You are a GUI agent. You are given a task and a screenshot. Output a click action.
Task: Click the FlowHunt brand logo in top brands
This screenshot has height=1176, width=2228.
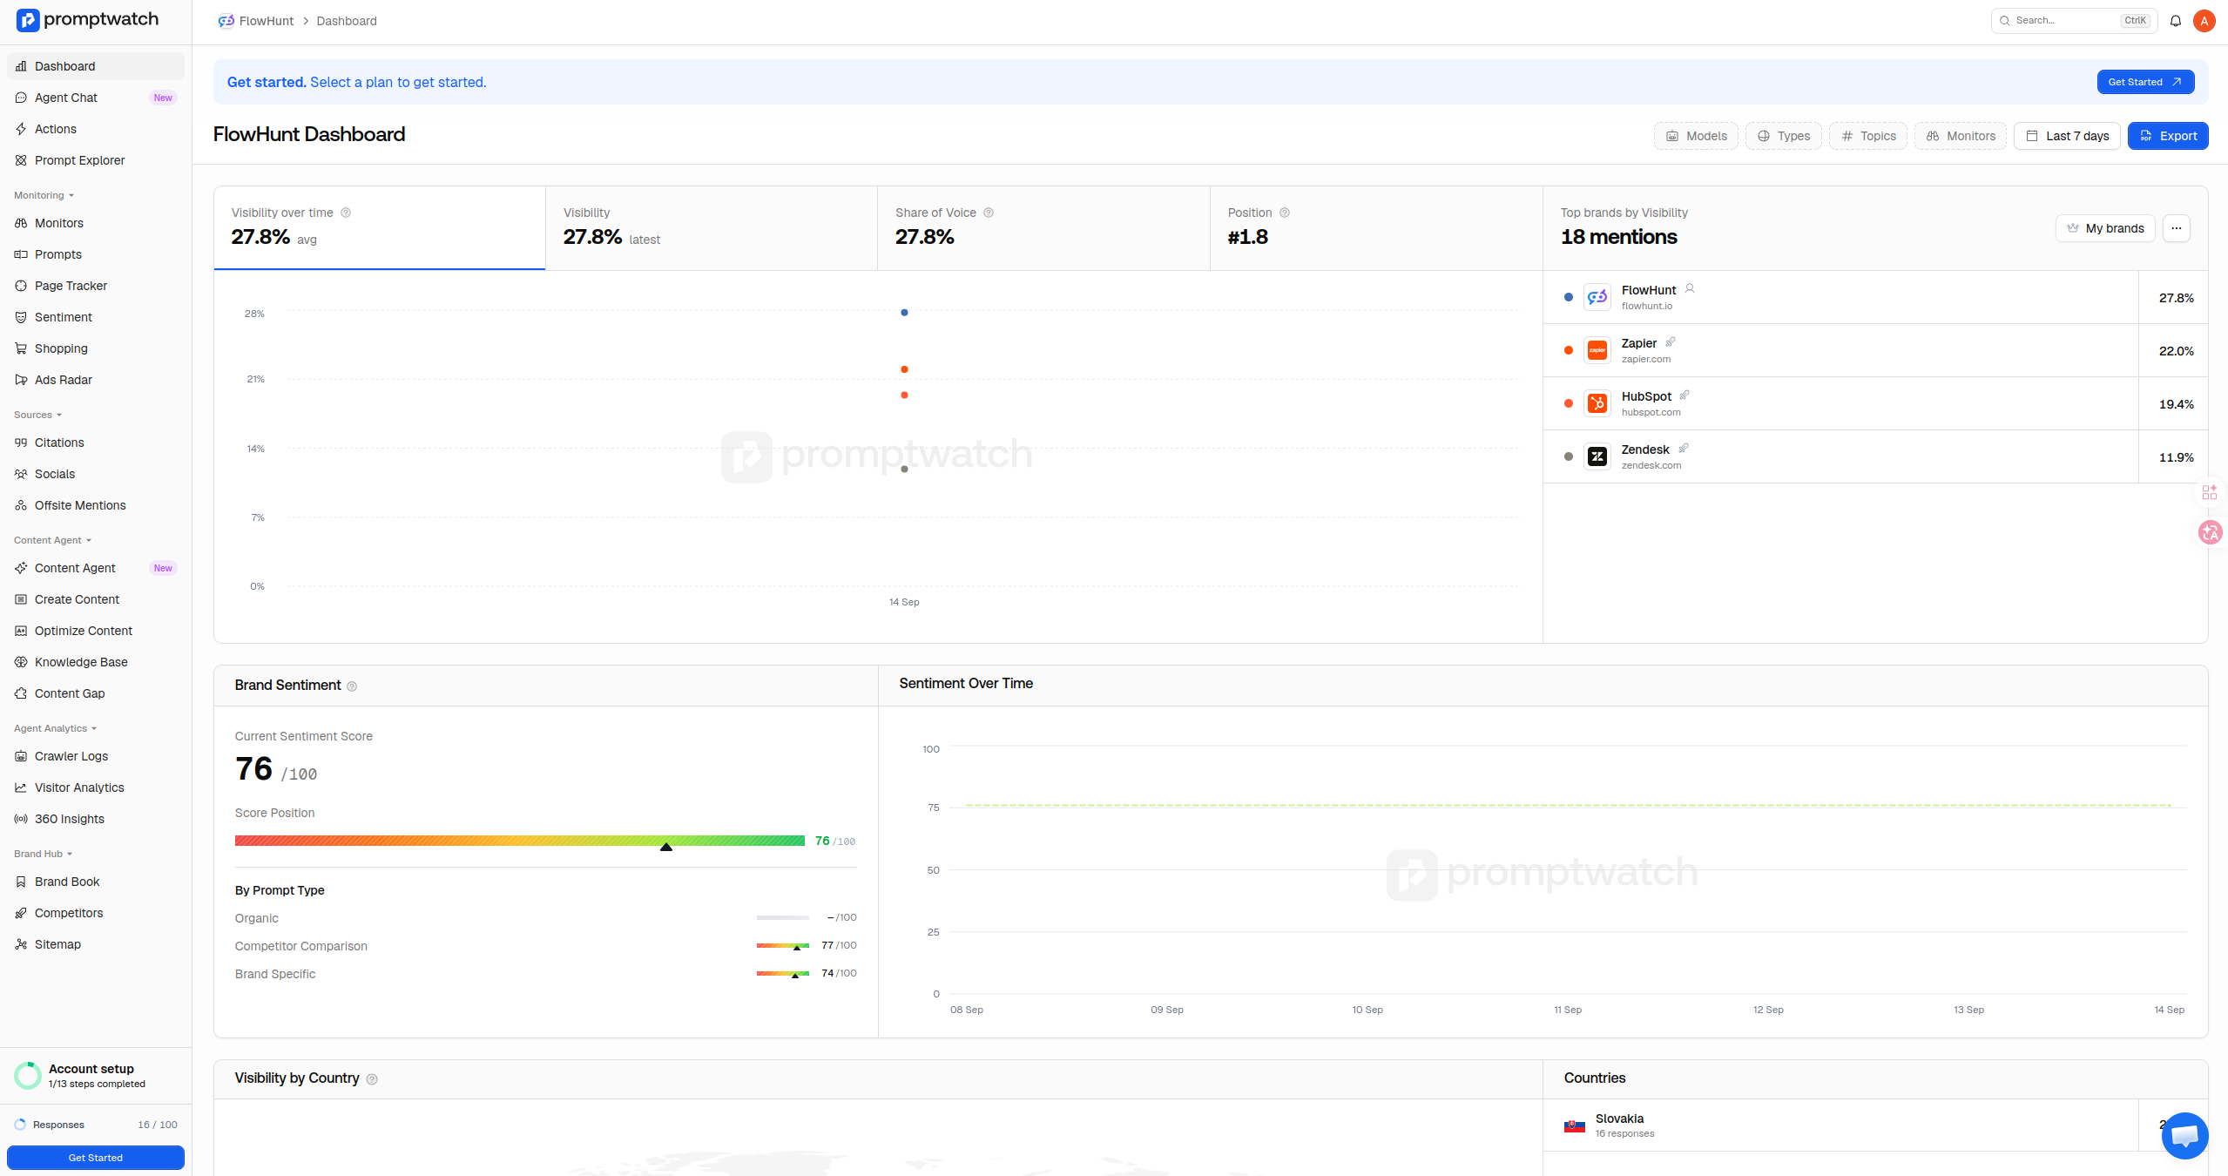tap(1597, 297)
